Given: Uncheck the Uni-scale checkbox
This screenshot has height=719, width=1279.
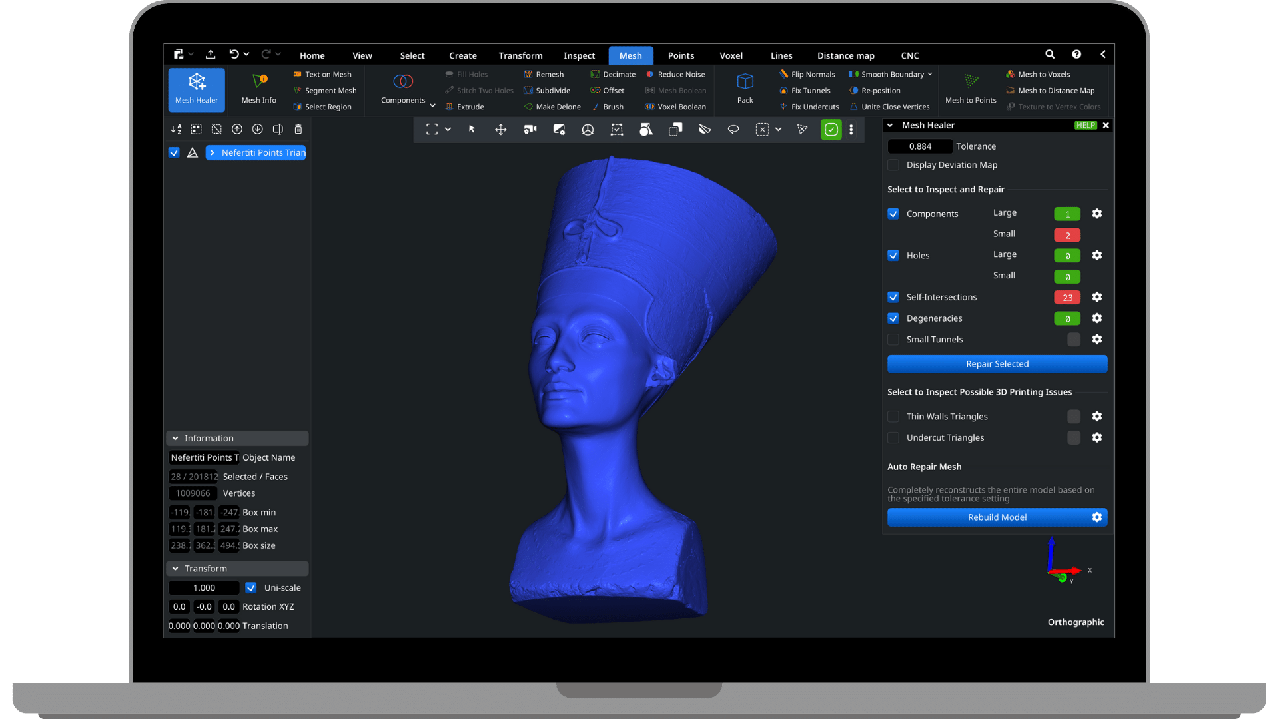Looking at the screenshot, I should [x=251, y=588].
